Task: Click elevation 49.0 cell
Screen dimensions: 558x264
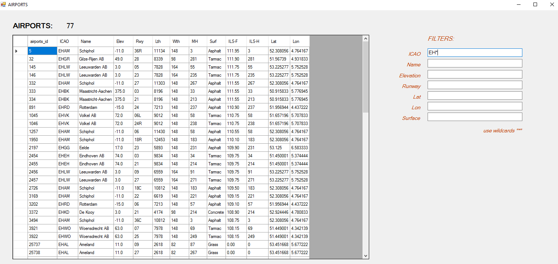Action: pos(123,59)
